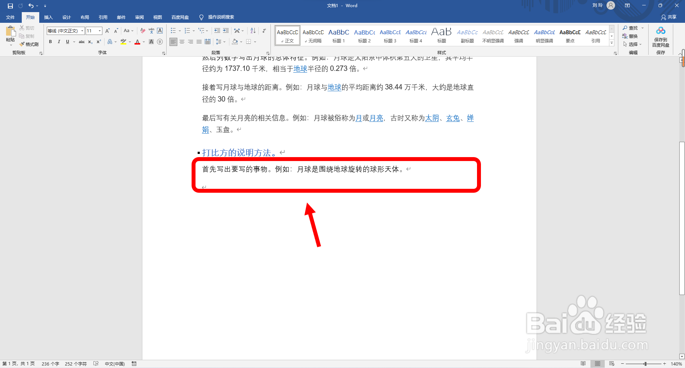The height and width of the screenshot is (368, 685).
Task: Open the Find (查找) tool
Action: 632,28
